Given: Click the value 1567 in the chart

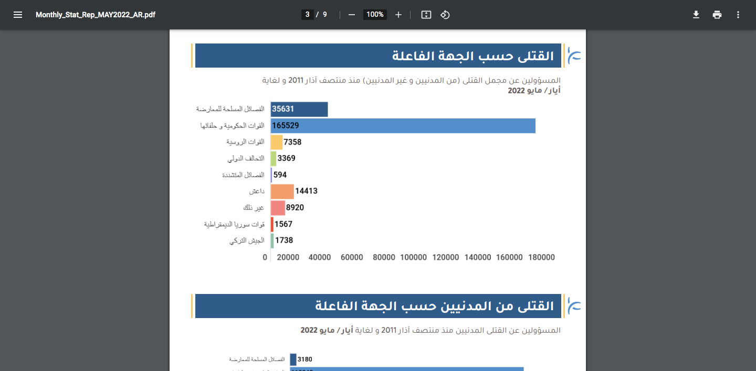Looking at the screenshot, I should pyautogui.click(x=283, y=224).
